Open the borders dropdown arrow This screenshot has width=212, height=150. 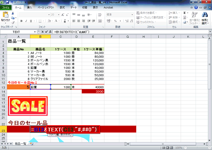pyautogui.click(x=44, y=21)
